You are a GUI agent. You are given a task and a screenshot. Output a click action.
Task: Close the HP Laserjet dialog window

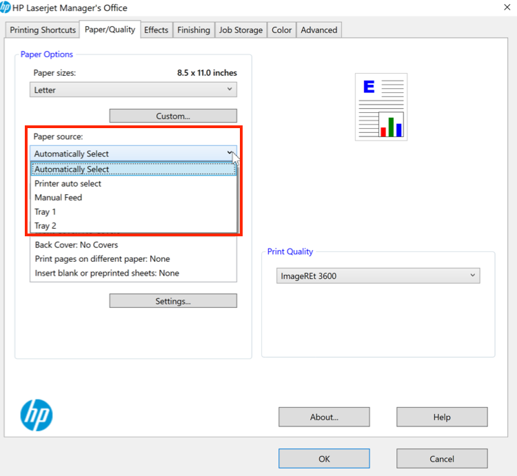point(507,8)
